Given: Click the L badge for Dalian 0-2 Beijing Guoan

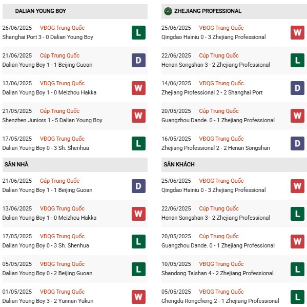Looking at the screenshot, I should pos(138,269).
